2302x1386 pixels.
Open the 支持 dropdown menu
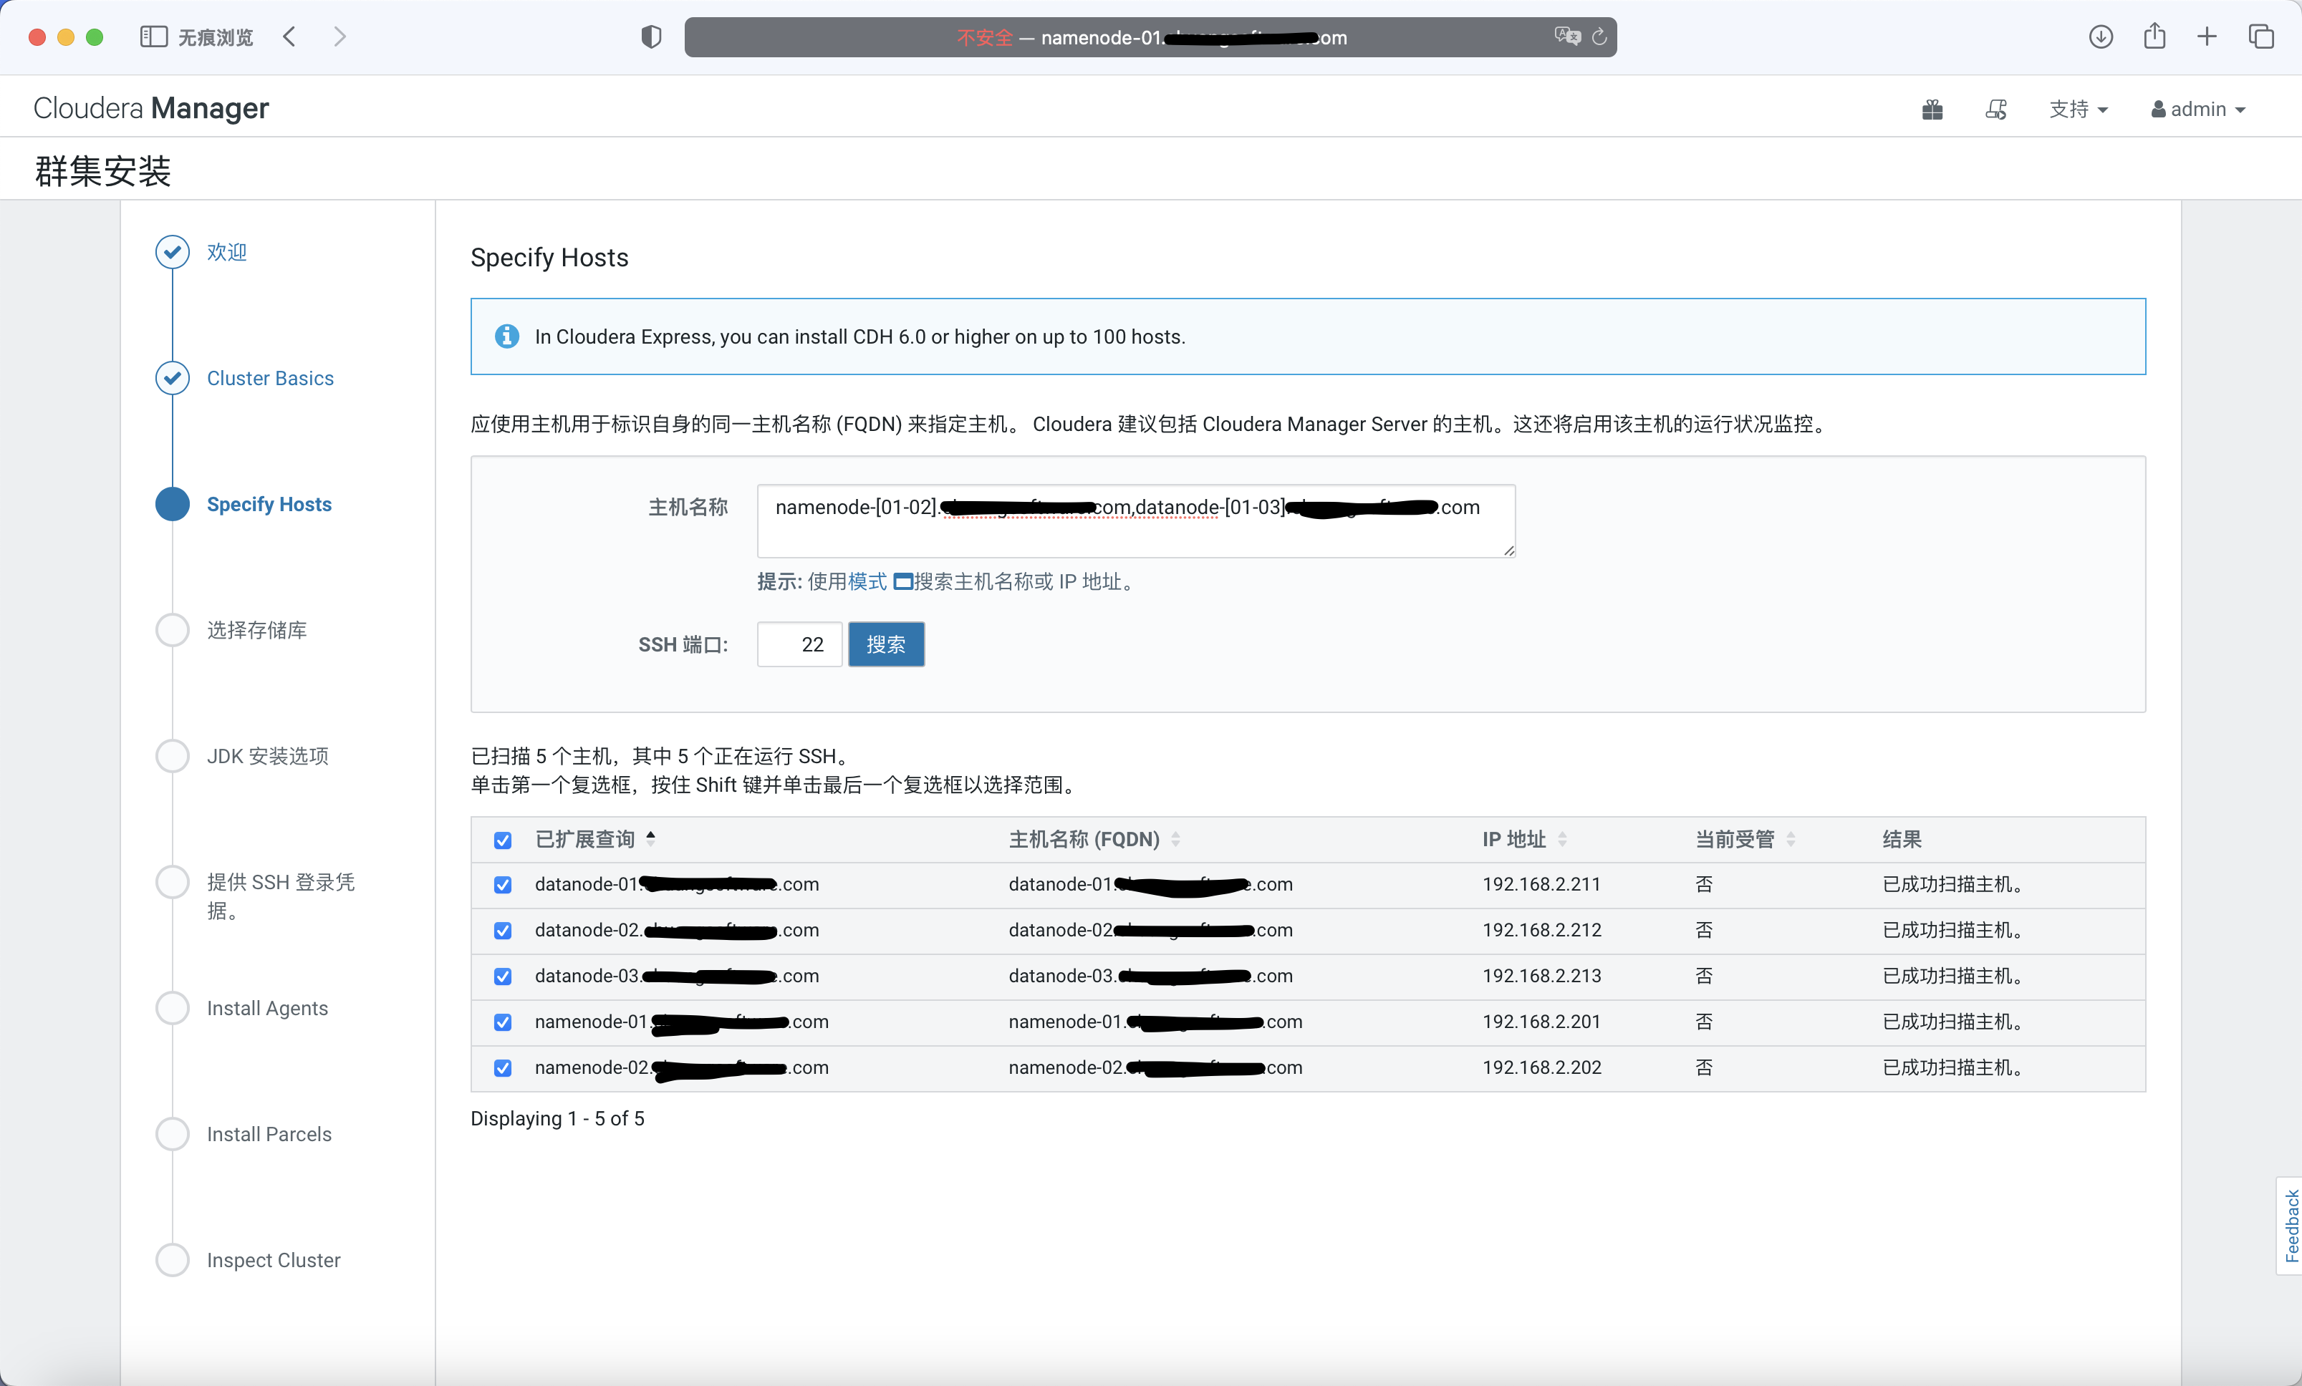click(x=2078, y=110)
